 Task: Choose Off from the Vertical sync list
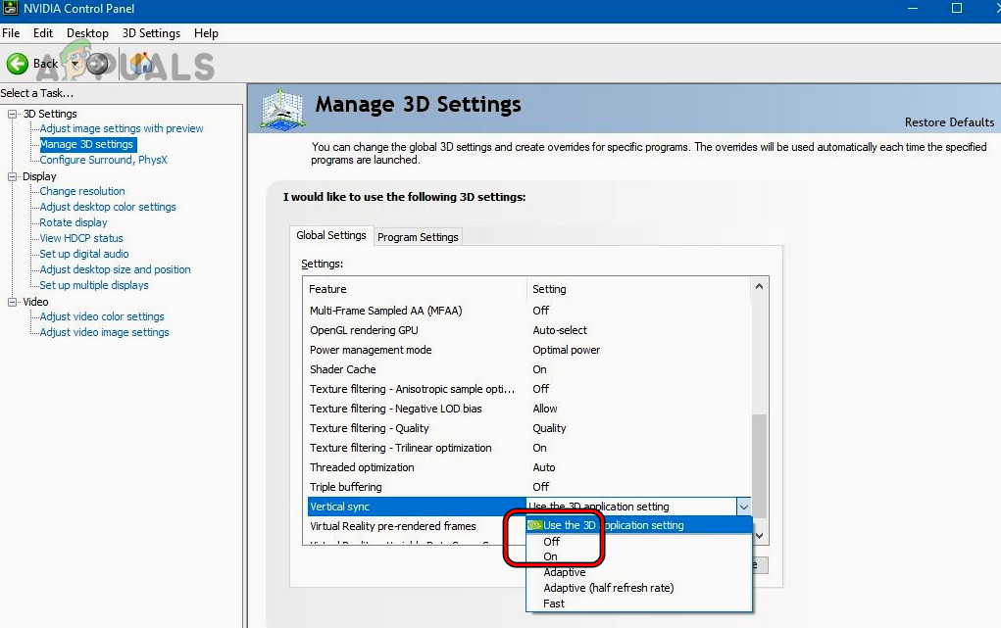point(552,541)
